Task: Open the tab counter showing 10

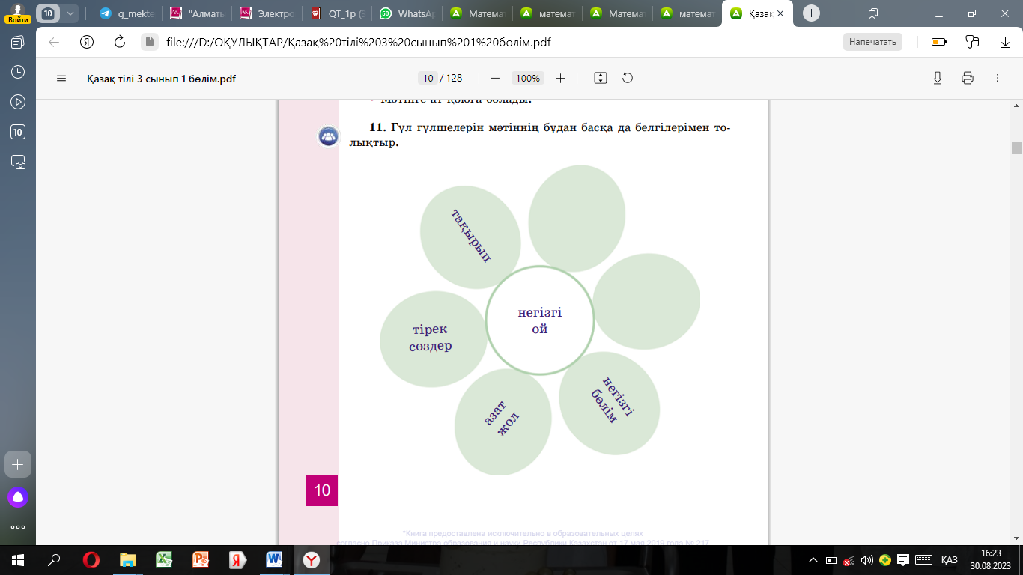Action: [x=49, y=13]
